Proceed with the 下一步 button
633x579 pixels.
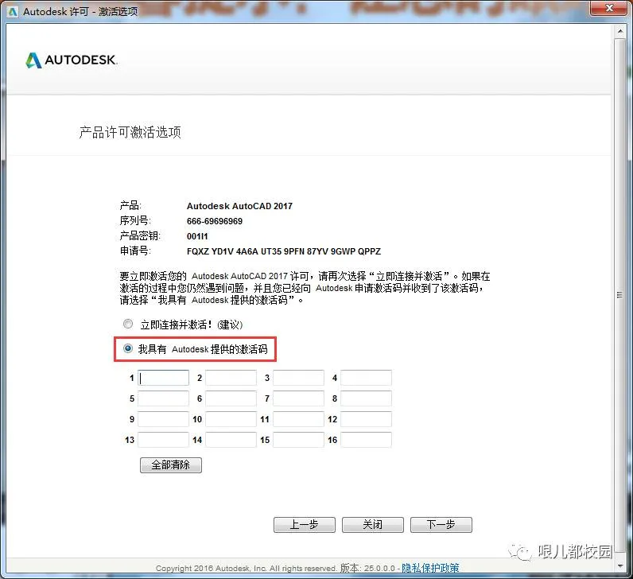coord(441,525)
